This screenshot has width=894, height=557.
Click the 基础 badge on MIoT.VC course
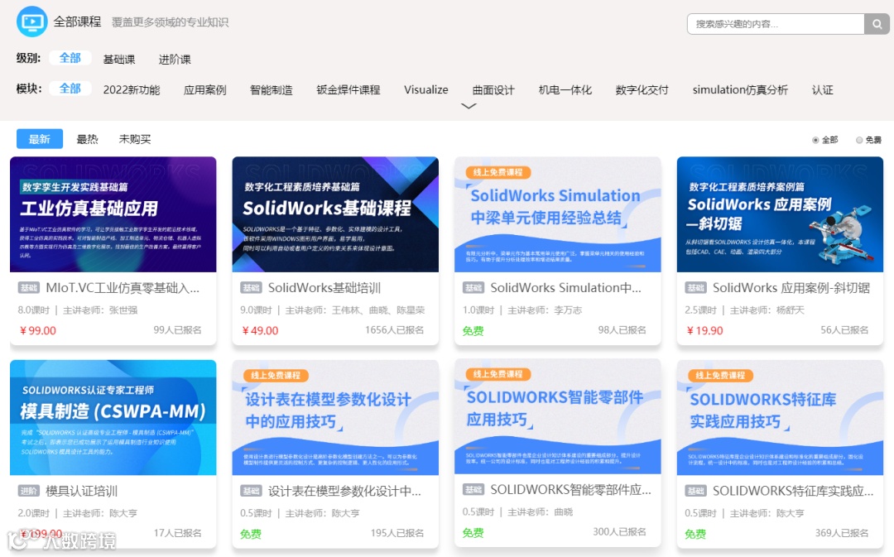click(x=28, y=288)
